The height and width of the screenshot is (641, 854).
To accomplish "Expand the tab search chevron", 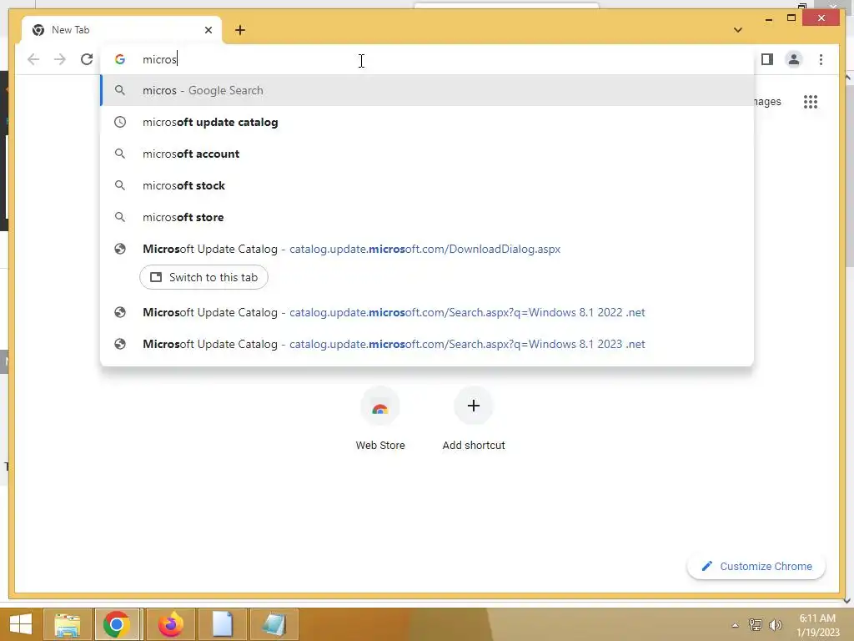I will coord(738,30).
